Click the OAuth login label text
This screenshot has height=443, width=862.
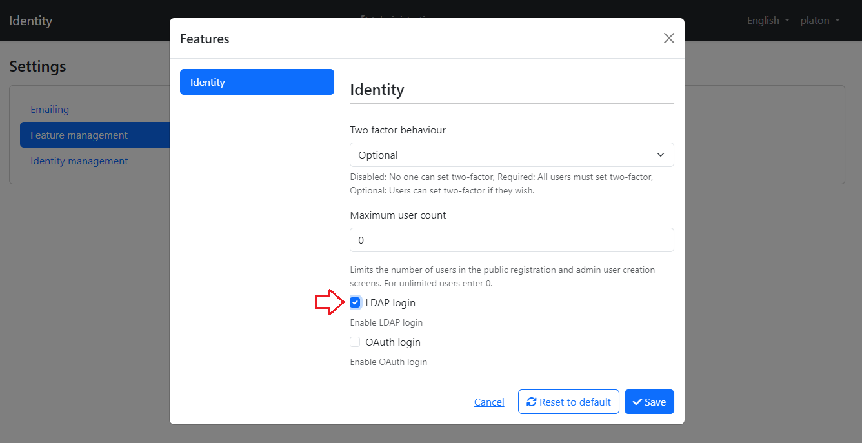[392, 342]
